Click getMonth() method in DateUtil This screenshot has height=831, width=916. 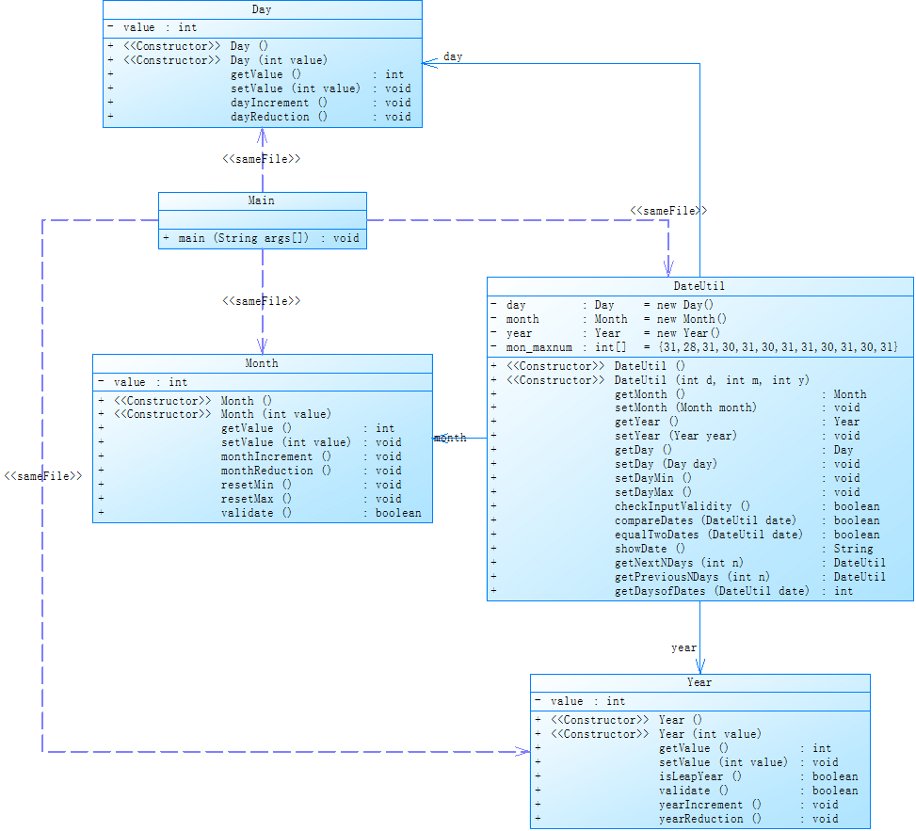tap(679, 394)
